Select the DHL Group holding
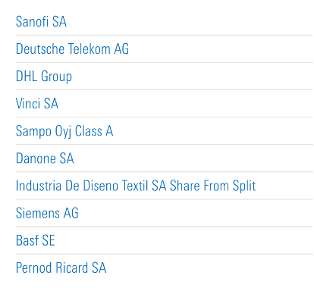Image resolution: width=314 pixels, height=288 pixels. (44, 77)
